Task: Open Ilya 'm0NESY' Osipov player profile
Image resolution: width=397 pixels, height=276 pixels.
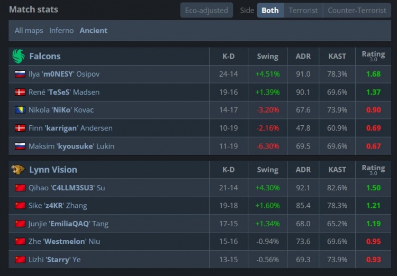Action: (64, 74)
